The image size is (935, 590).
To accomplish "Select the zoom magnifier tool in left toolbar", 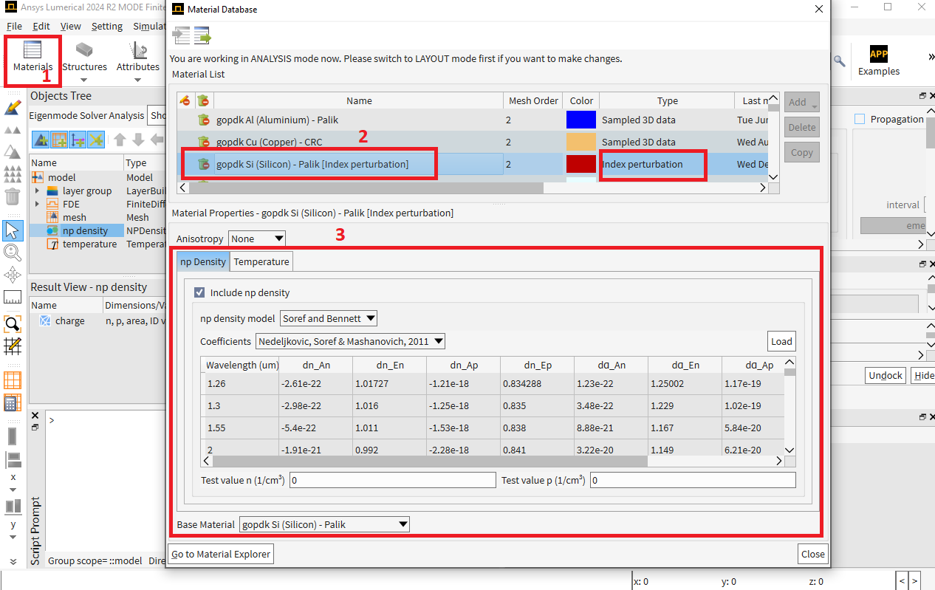I will click(13, 253).
